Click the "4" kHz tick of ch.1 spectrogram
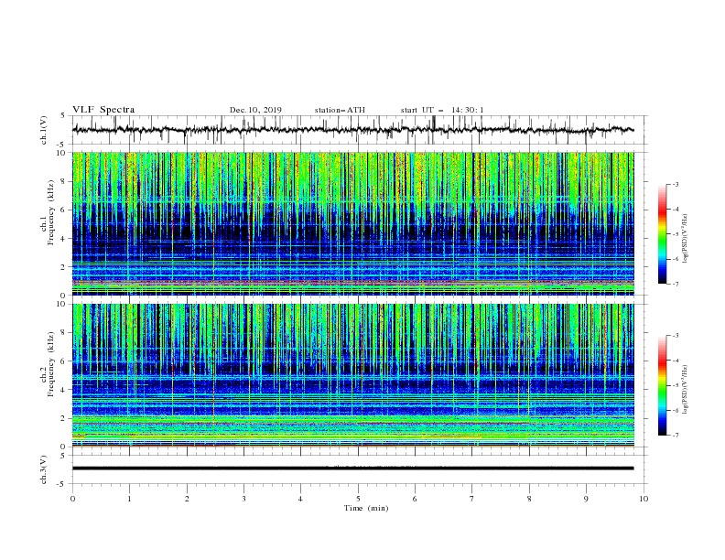 [x=64, y=239]
